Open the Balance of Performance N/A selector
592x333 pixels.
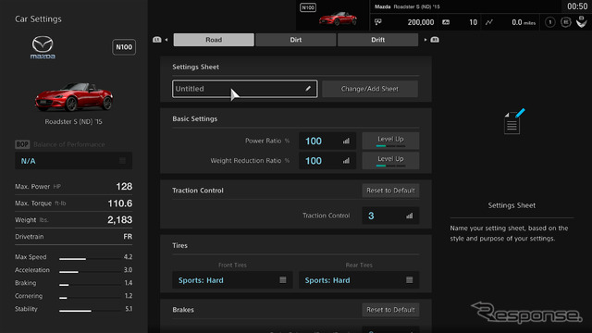[x=74, y=161]
